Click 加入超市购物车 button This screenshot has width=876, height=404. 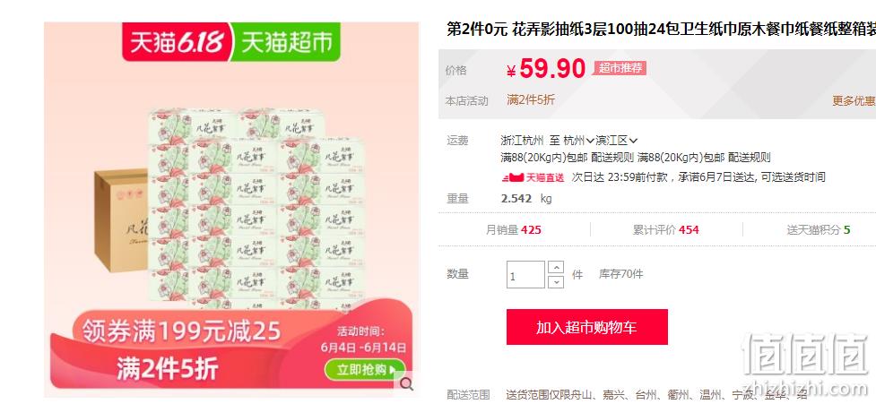587,327
